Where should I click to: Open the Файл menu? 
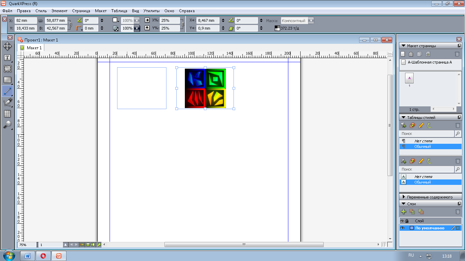coord(7,11)
